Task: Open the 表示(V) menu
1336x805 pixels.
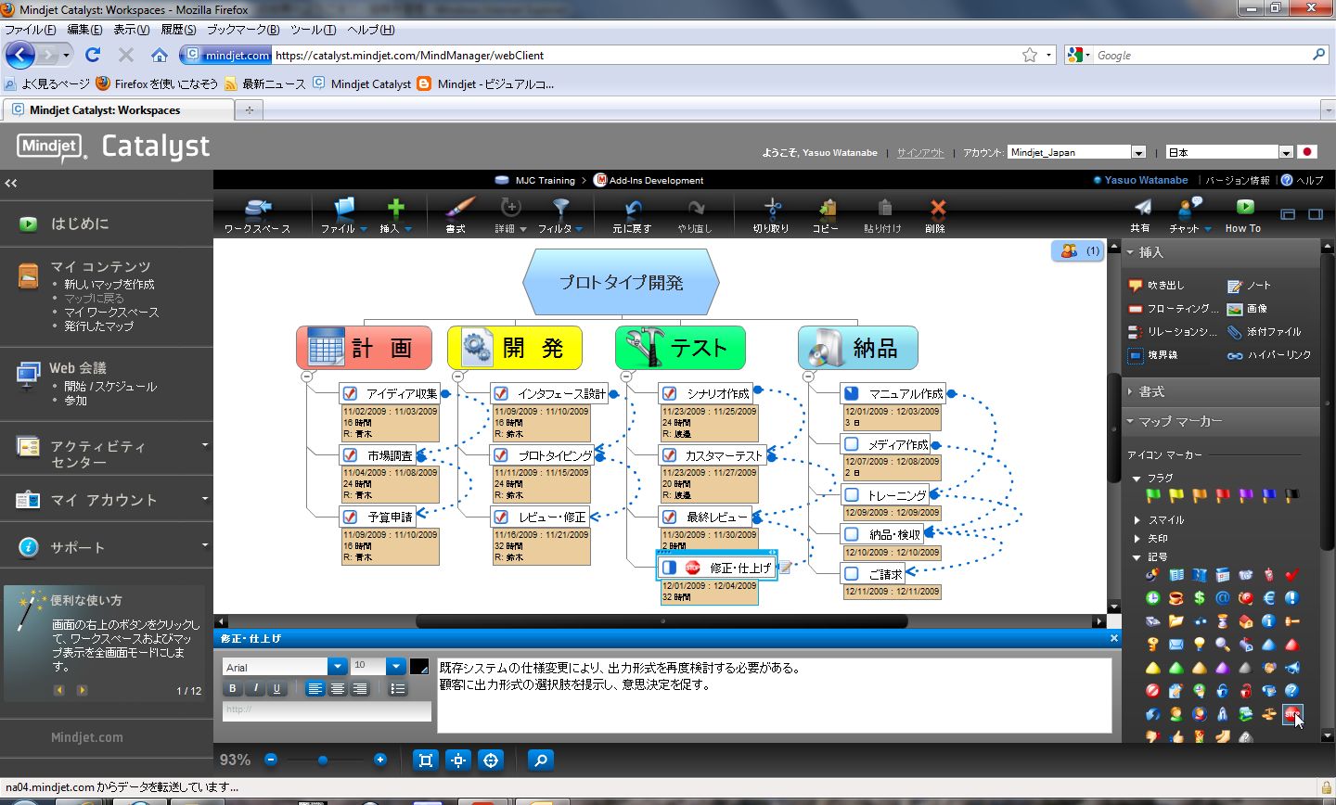Action: point(131,30)
